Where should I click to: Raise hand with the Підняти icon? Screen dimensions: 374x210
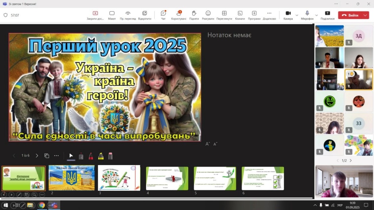[194, 15]
